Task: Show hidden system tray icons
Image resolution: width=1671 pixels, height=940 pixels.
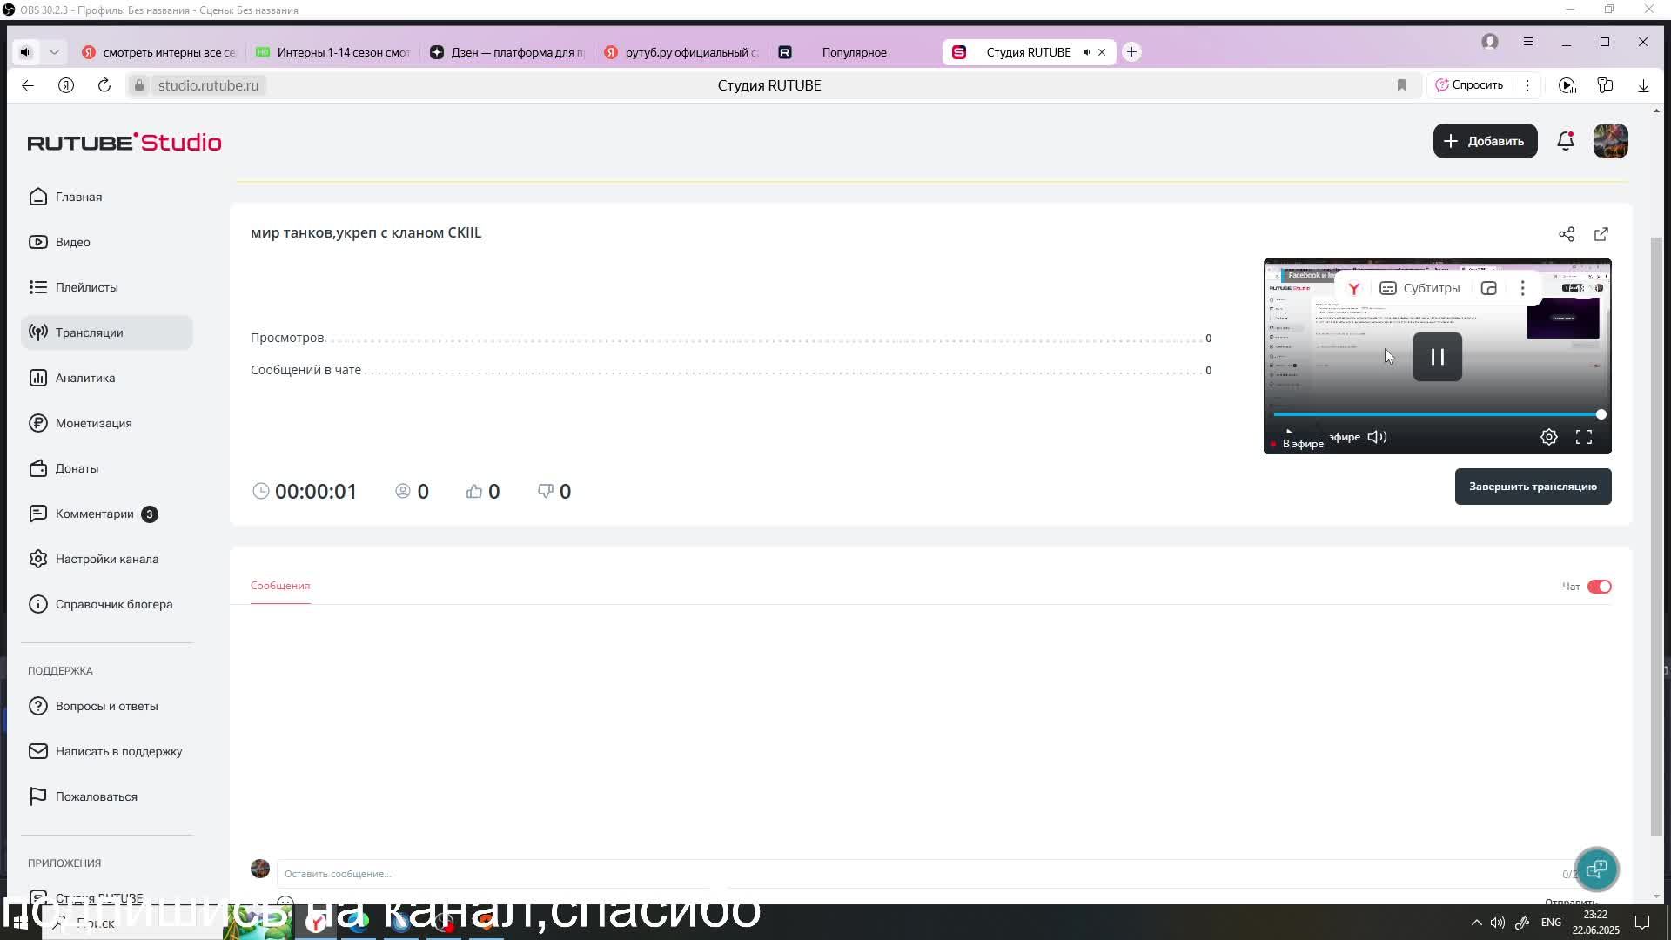Action: tap(1476, 923)
